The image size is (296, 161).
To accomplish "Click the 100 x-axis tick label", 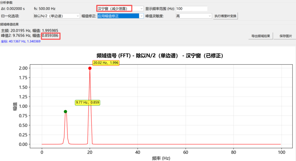I will (281, 152).
